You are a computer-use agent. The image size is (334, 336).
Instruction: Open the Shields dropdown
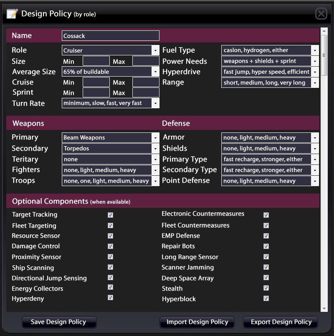270,148
